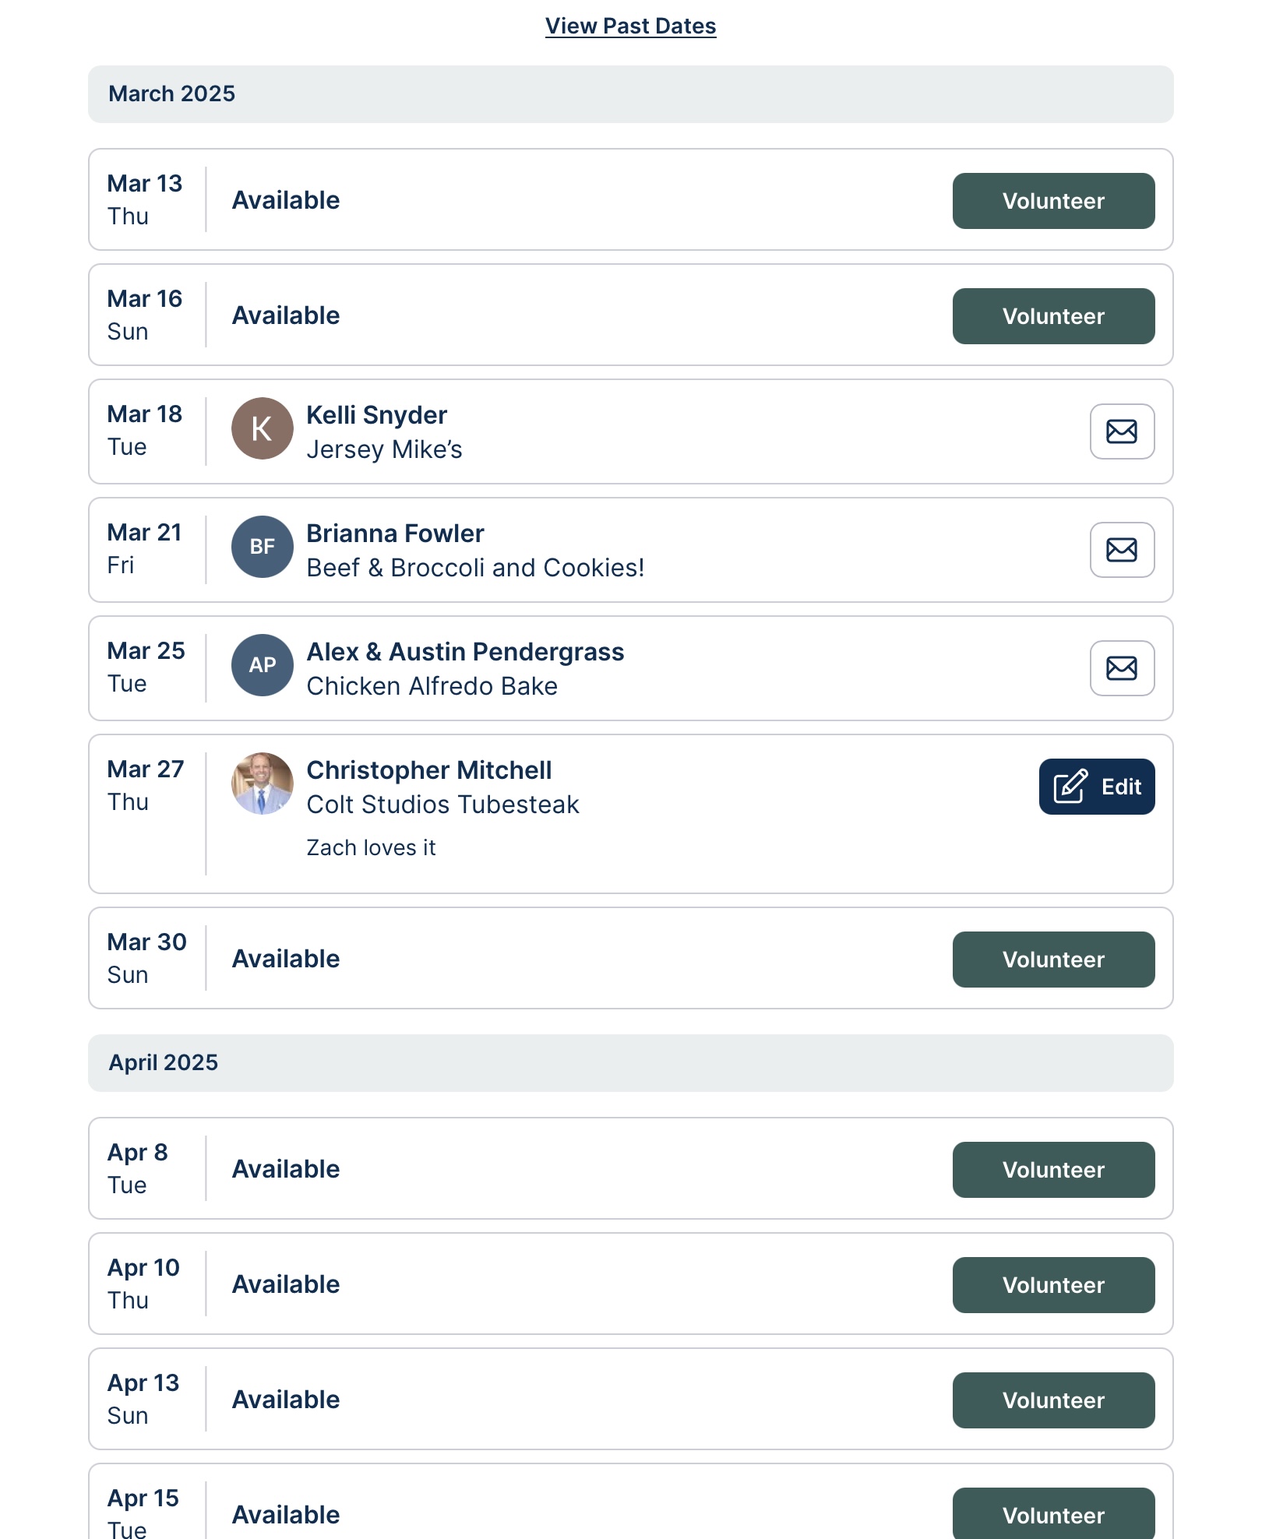
Task: Open the View Past Dates link
Action: [631, 26]
